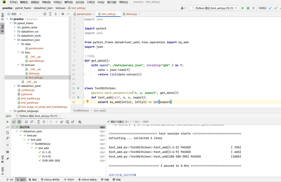This screenshot has width=281, height=182.
Task: Collapse all test results in the run toolbar
Action: [x=44, y=122]
